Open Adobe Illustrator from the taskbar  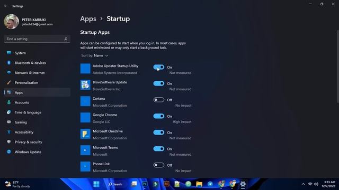166,184
